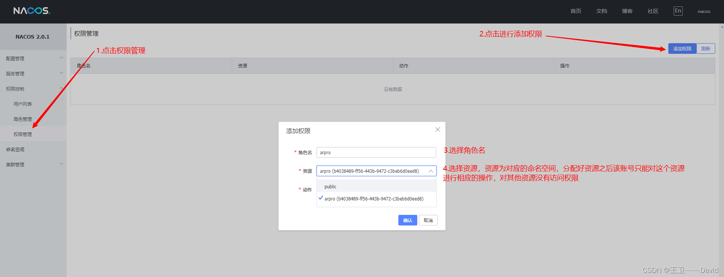Open 角色管理 in the sidebar

tap(23, 119)
